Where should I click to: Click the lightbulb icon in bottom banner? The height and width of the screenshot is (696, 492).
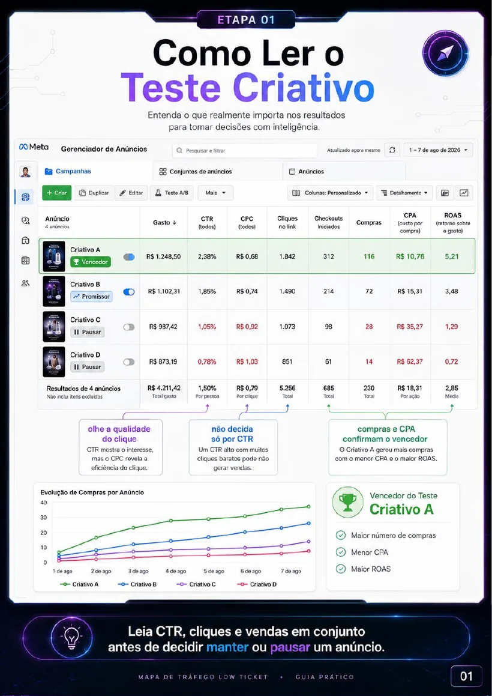click(x=71, y=638)
